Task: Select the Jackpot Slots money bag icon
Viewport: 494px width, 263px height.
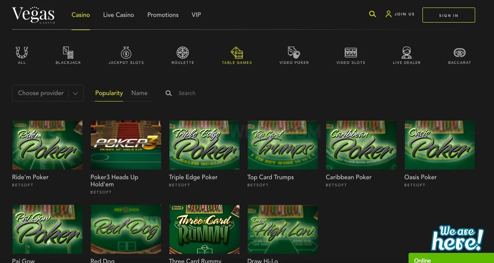Action: (126, 52)
